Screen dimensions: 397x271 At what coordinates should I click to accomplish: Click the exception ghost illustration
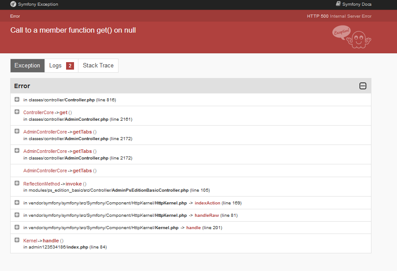point(352,37)
